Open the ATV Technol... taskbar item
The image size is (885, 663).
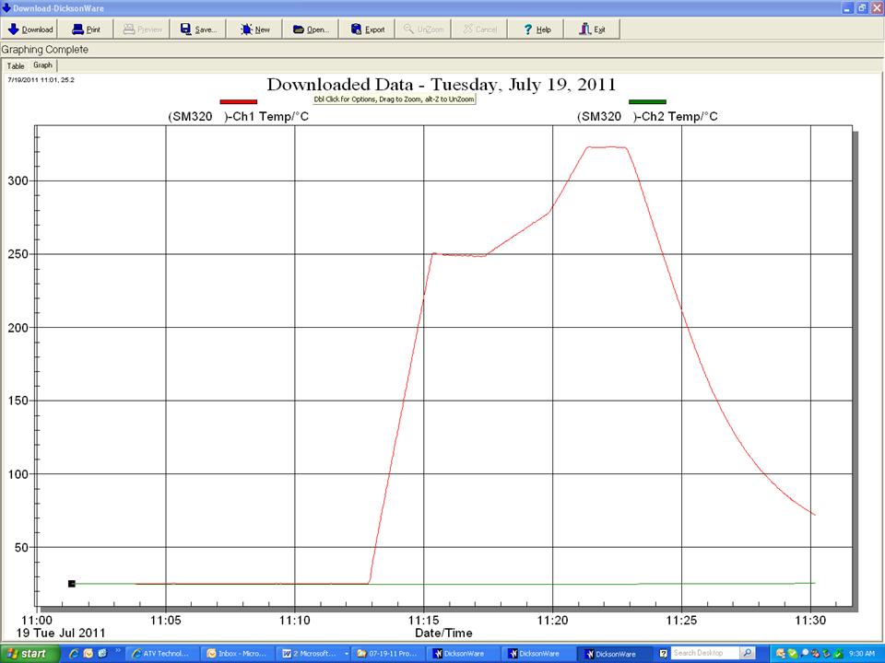pyautogui.click(x=161, y=654)
